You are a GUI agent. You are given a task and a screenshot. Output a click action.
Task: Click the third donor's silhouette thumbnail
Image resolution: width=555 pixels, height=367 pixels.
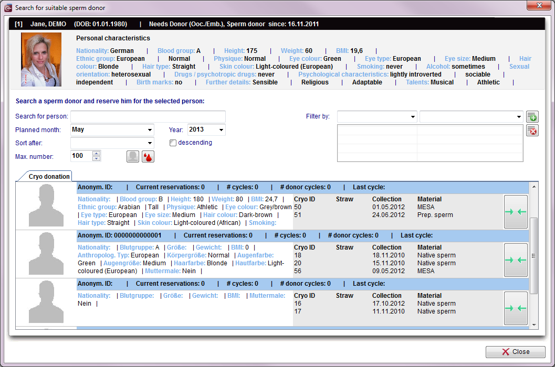(x=46, y=302)
